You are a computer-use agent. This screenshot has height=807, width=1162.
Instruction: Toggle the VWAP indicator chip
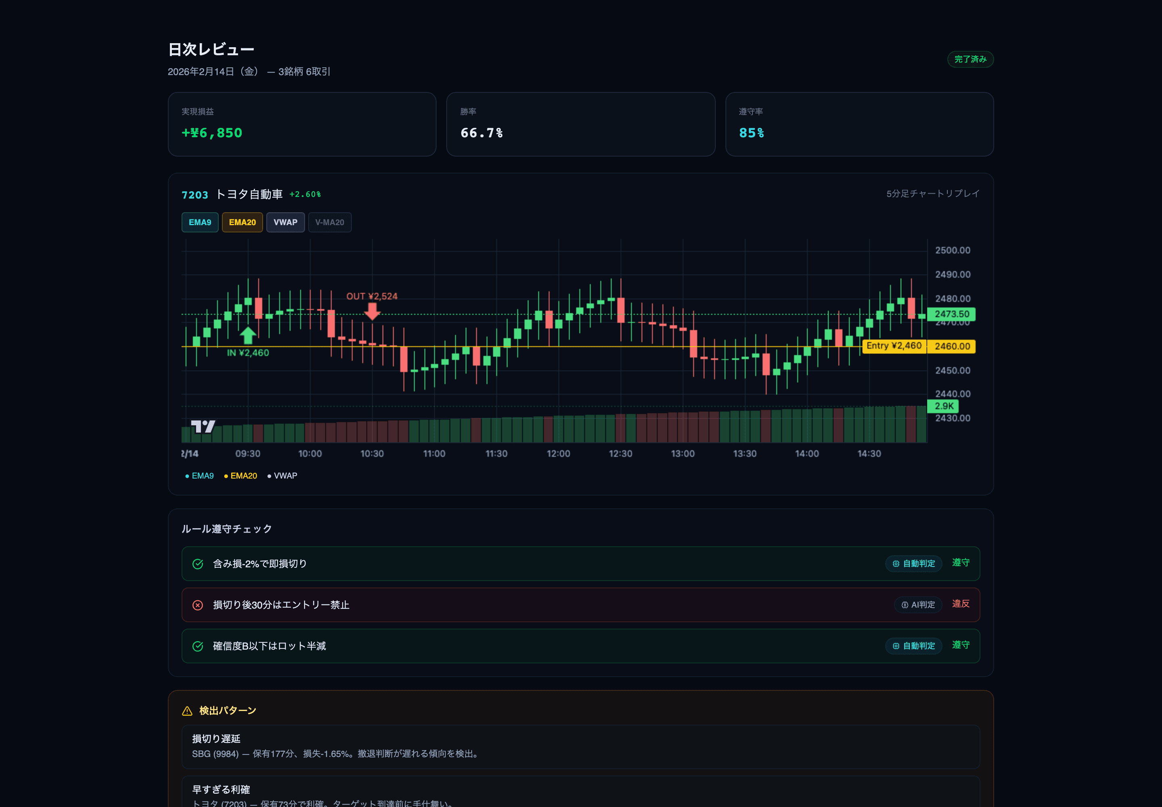point(285,222)
